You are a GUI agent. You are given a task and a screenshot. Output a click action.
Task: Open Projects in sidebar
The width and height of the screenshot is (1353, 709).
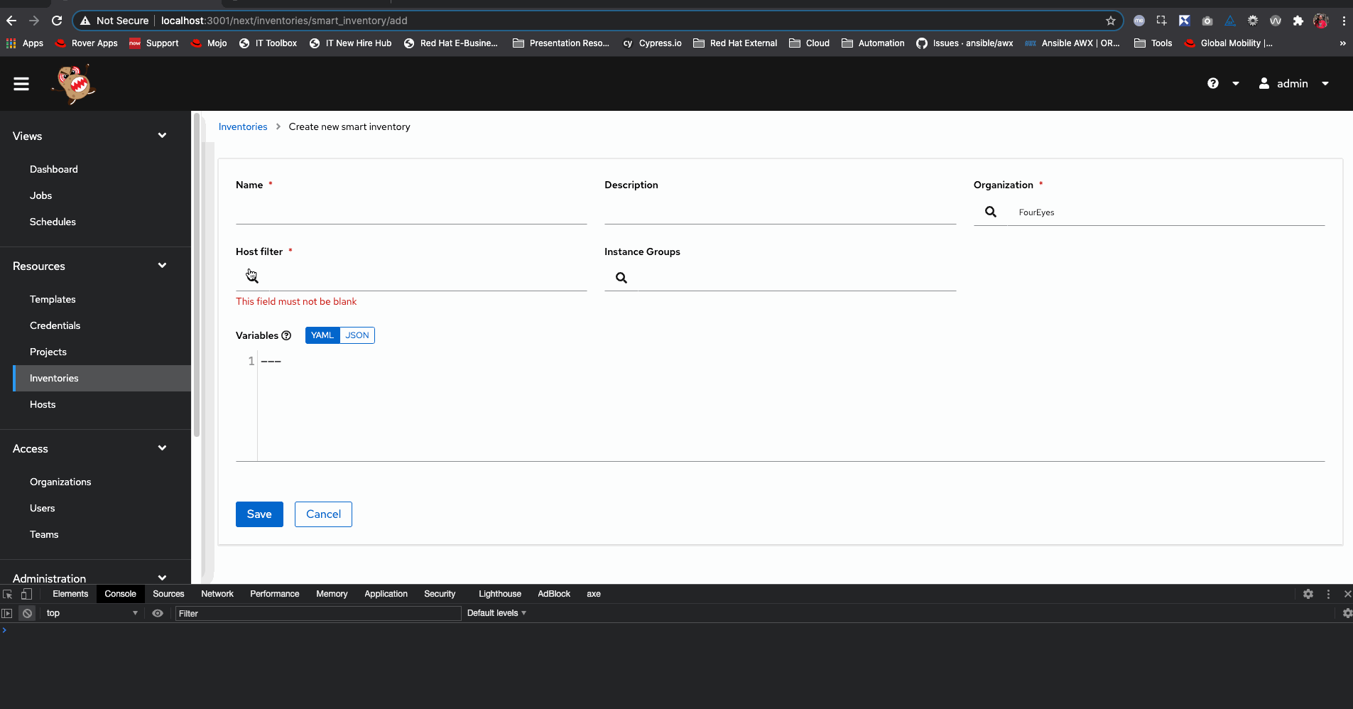pyautogui.click(x=48, y=352)
